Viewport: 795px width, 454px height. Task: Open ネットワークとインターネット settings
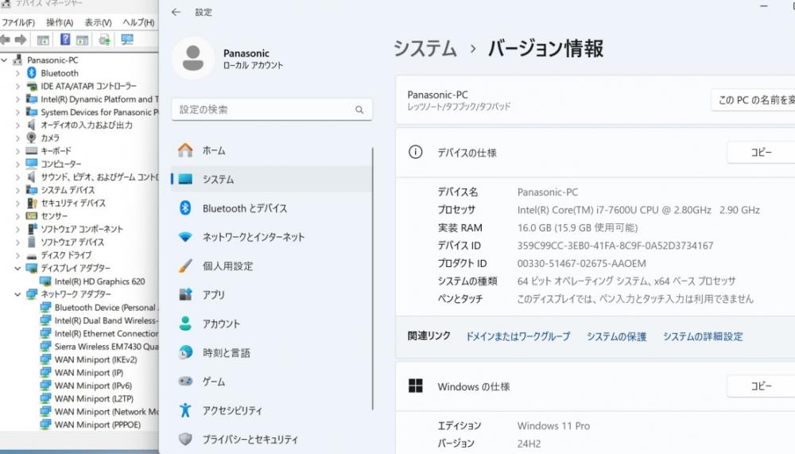(272, 237)
